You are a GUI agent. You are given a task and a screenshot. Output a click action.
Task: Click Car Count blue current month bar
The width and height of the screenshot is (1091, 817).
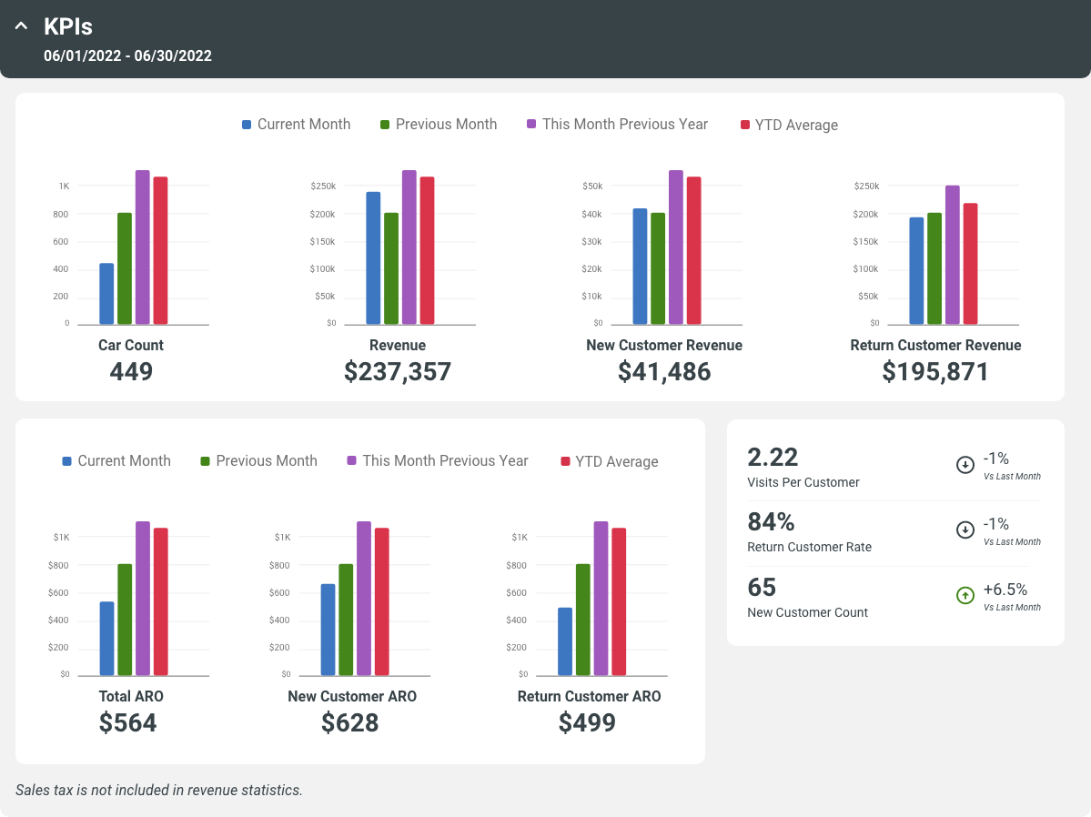(x=106, y=294)
